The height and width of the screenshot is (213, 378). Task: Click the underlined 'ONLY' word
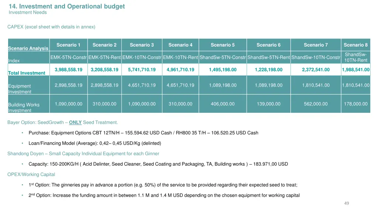tap(75, 122)
